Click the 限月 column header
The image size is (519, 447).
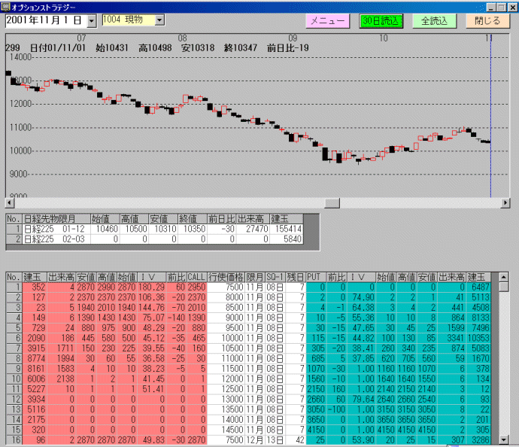tap(255, 277)
